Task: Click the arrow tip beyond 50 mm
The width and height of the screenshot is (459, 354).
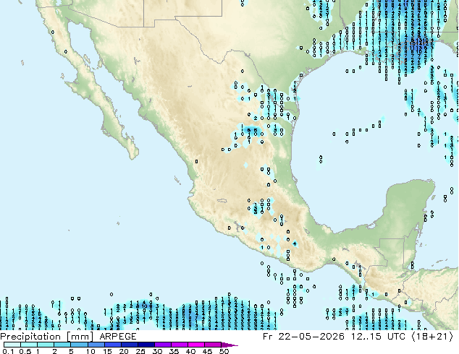Action: tap(230, 345)
